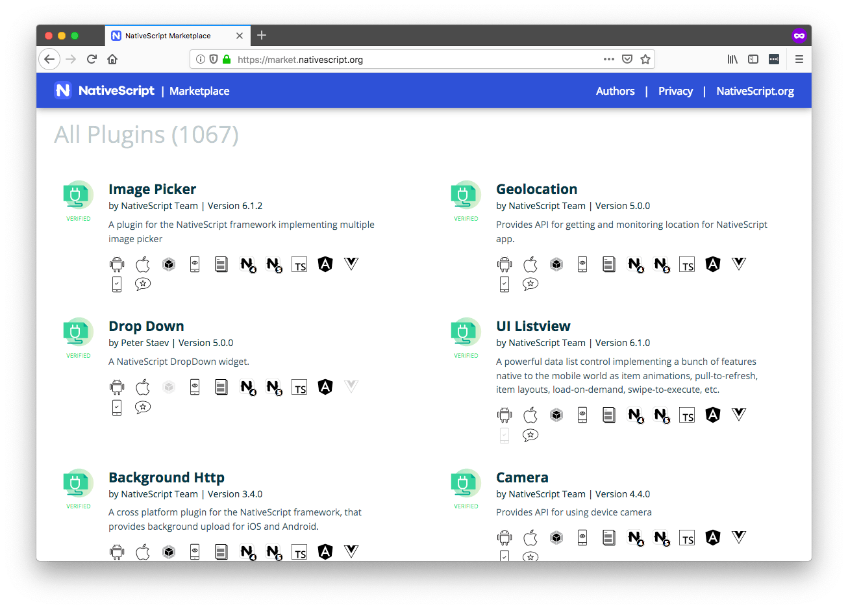Click the TypeScript icon under Camera
The image size is (848, 609).
tap(687, 538)
